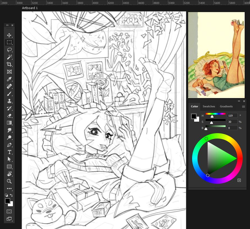Select the Magic Wand tool
The width and height of the screenshot is (250, 229).
tap(9, 57)
